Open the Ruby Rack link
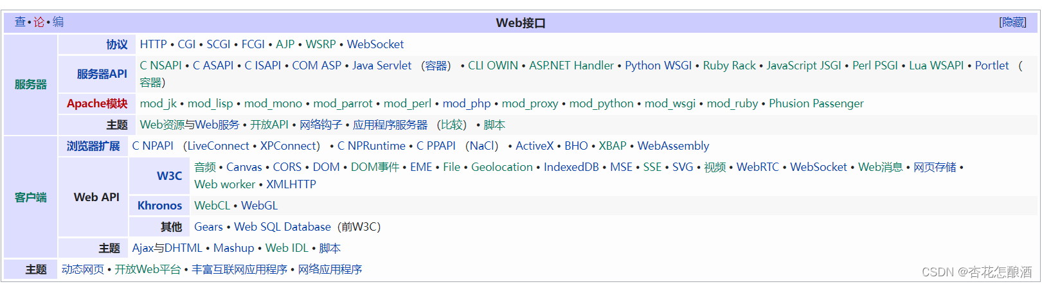Viewport: 1042px width, 284px height. point(730,66)
